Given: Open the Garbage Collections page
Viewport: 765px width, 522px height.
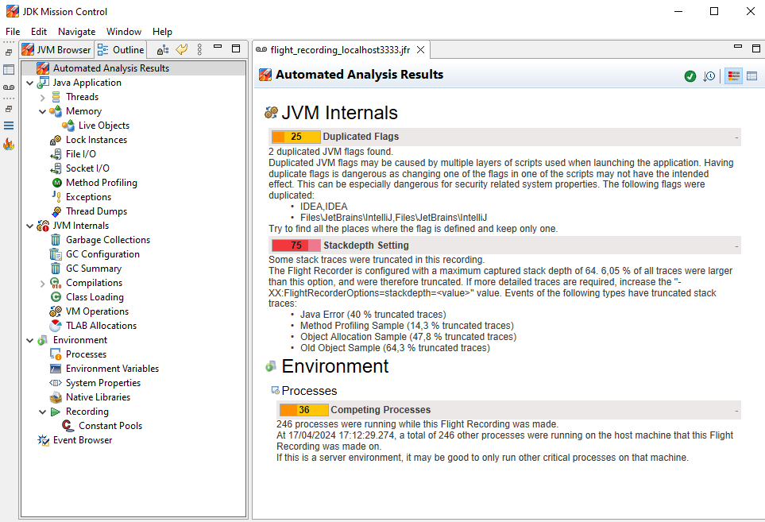Looking at the screenshot, I should tap(108, 240).
